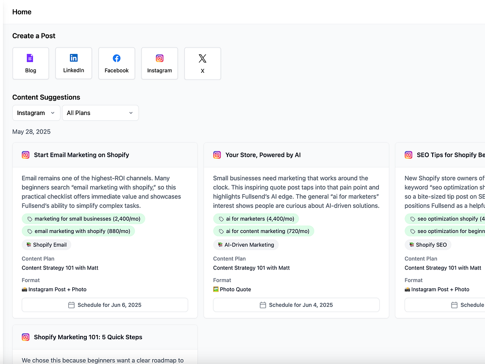
Task: Click Content Strategy 101 with Matt in email card
Action: [60, 268]
